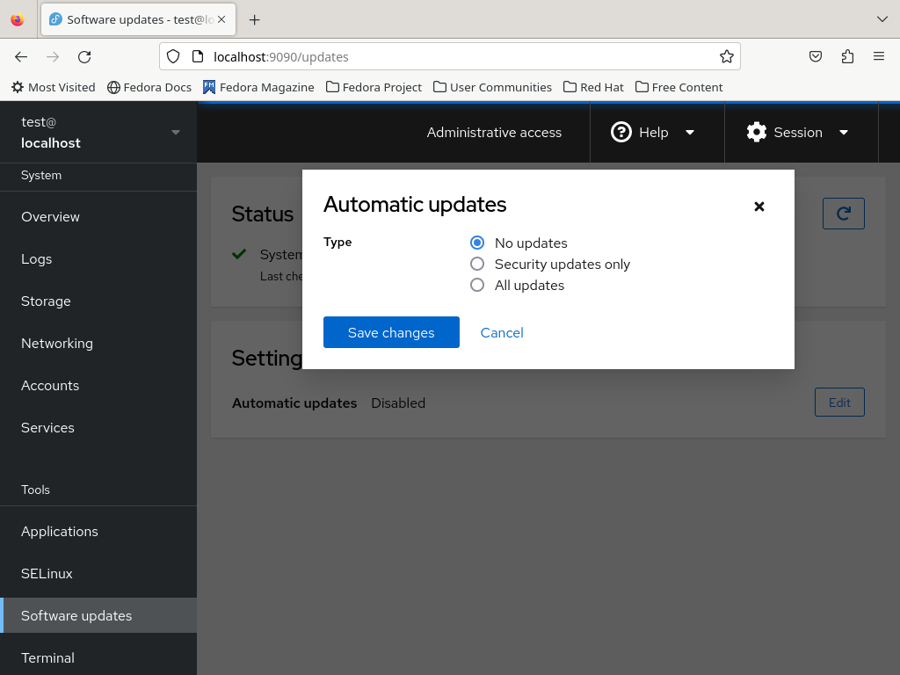Click the page info icon in address bar

(198, 56)
